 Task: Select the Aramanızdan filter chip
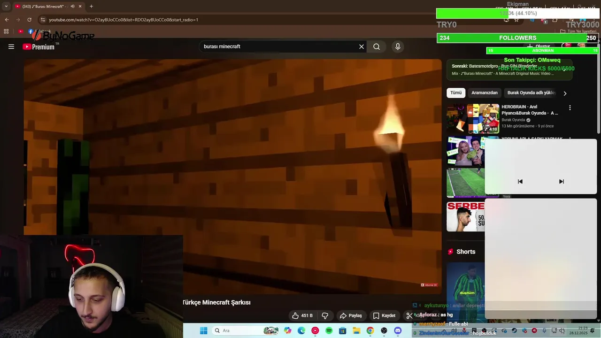point(485,93)
